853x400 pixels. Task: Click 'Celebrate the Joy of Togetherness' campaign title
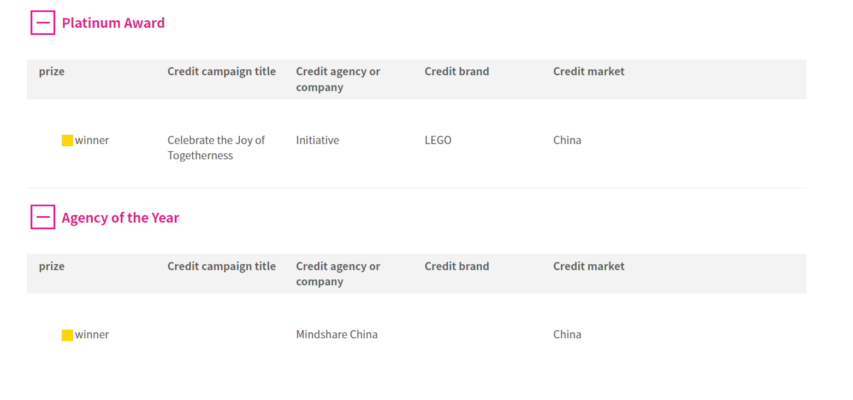[216, 148]
